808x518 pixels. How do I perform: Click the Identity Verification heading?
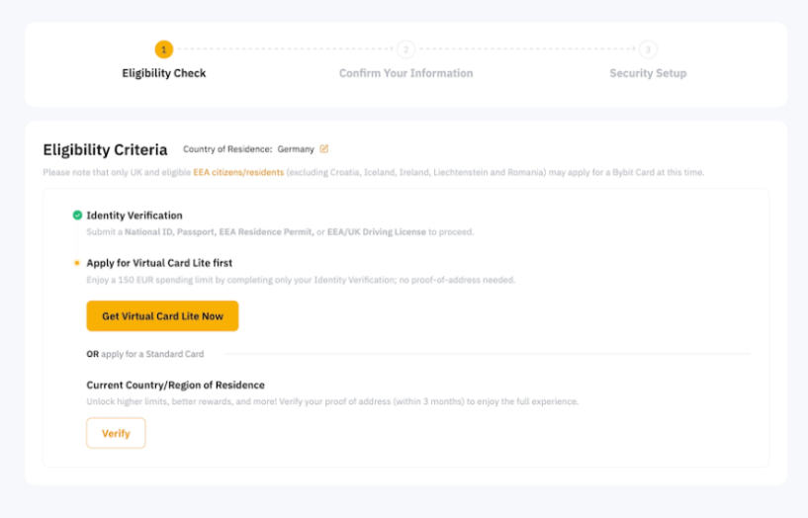coord(135,215)
